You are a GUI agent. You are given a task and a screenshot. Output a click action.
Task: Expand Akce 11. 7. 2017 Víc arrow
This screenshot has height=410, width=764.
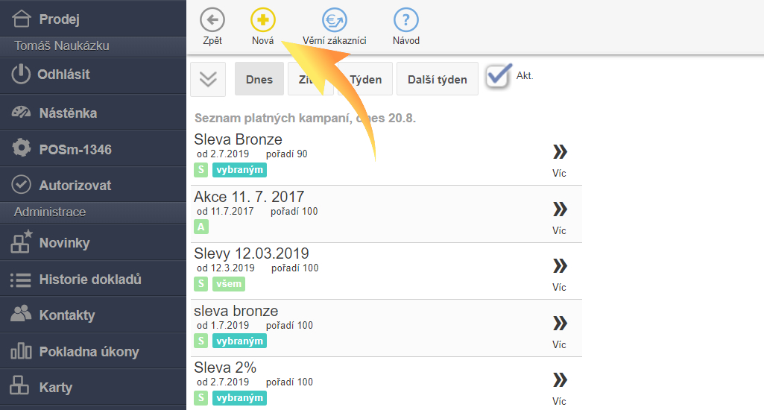[559, 209]
